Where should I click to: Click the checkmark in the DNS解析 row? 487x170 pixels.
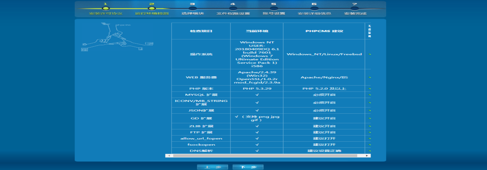point(257,151)
